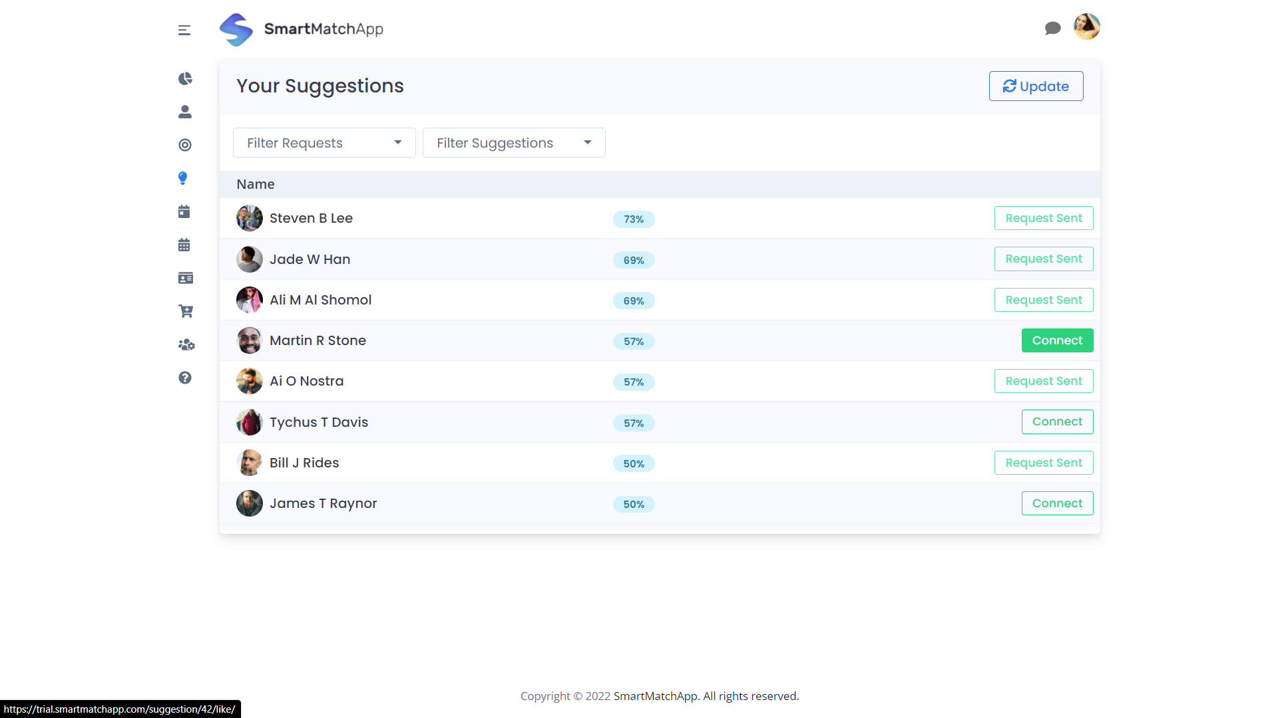Click Request Sent for Bill J Rides
Viewport: 1278px width, 718px height.
[x=1043, y=463]
